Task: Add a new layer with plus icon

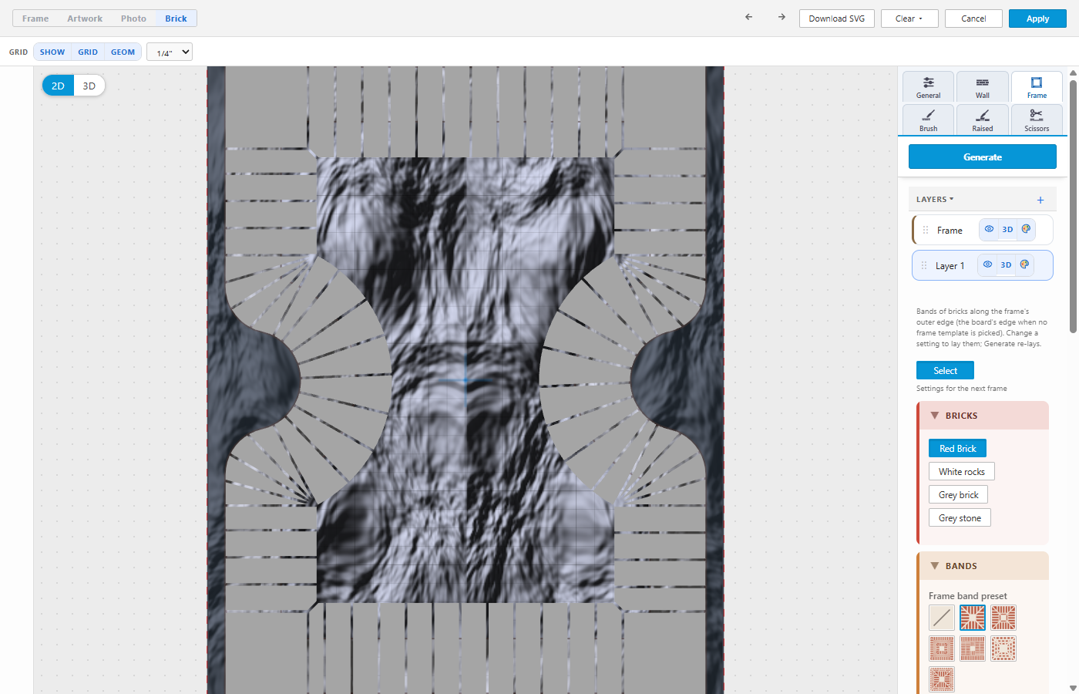Action: (x=1040, y=200)
